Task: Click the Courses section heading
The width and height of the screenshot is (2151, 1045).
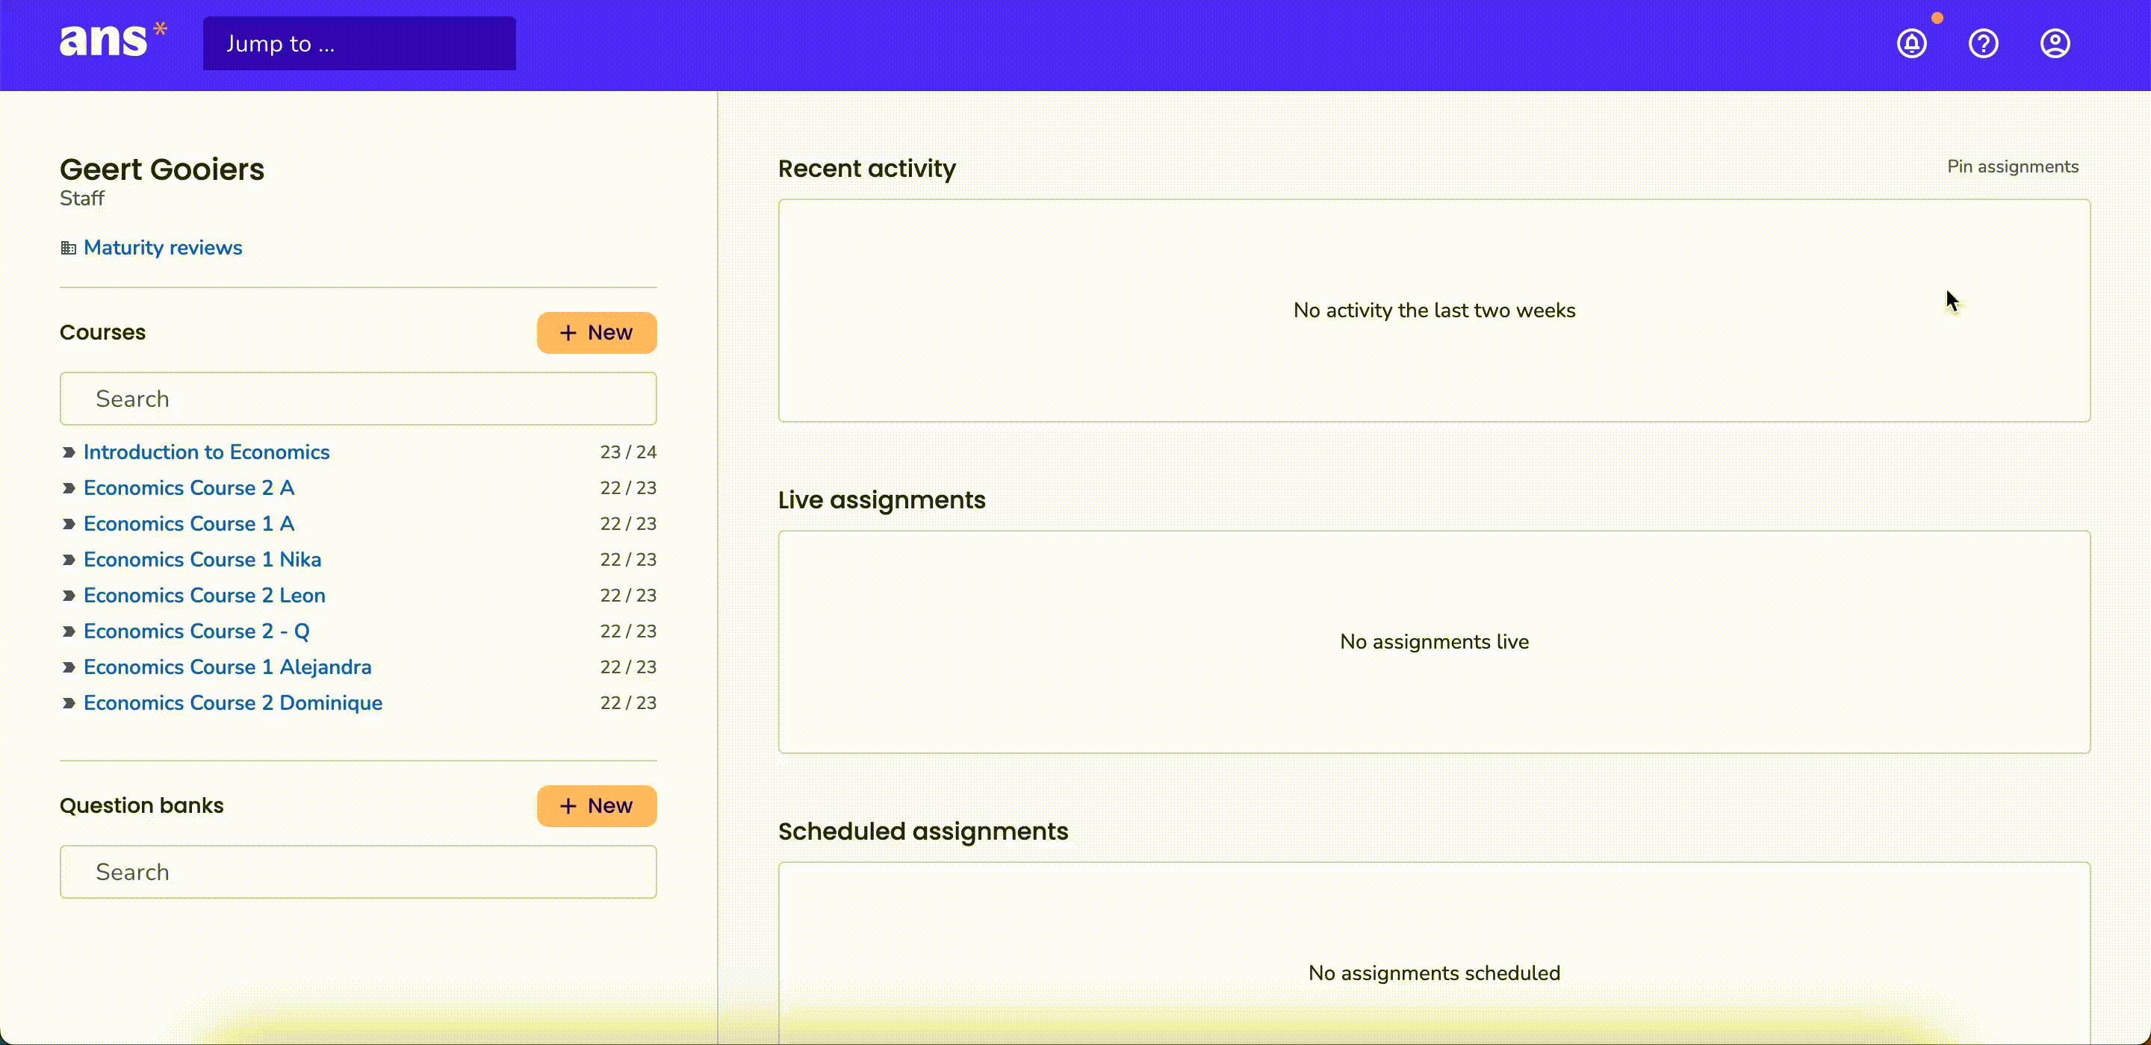Action: click(x=103, y=333)
